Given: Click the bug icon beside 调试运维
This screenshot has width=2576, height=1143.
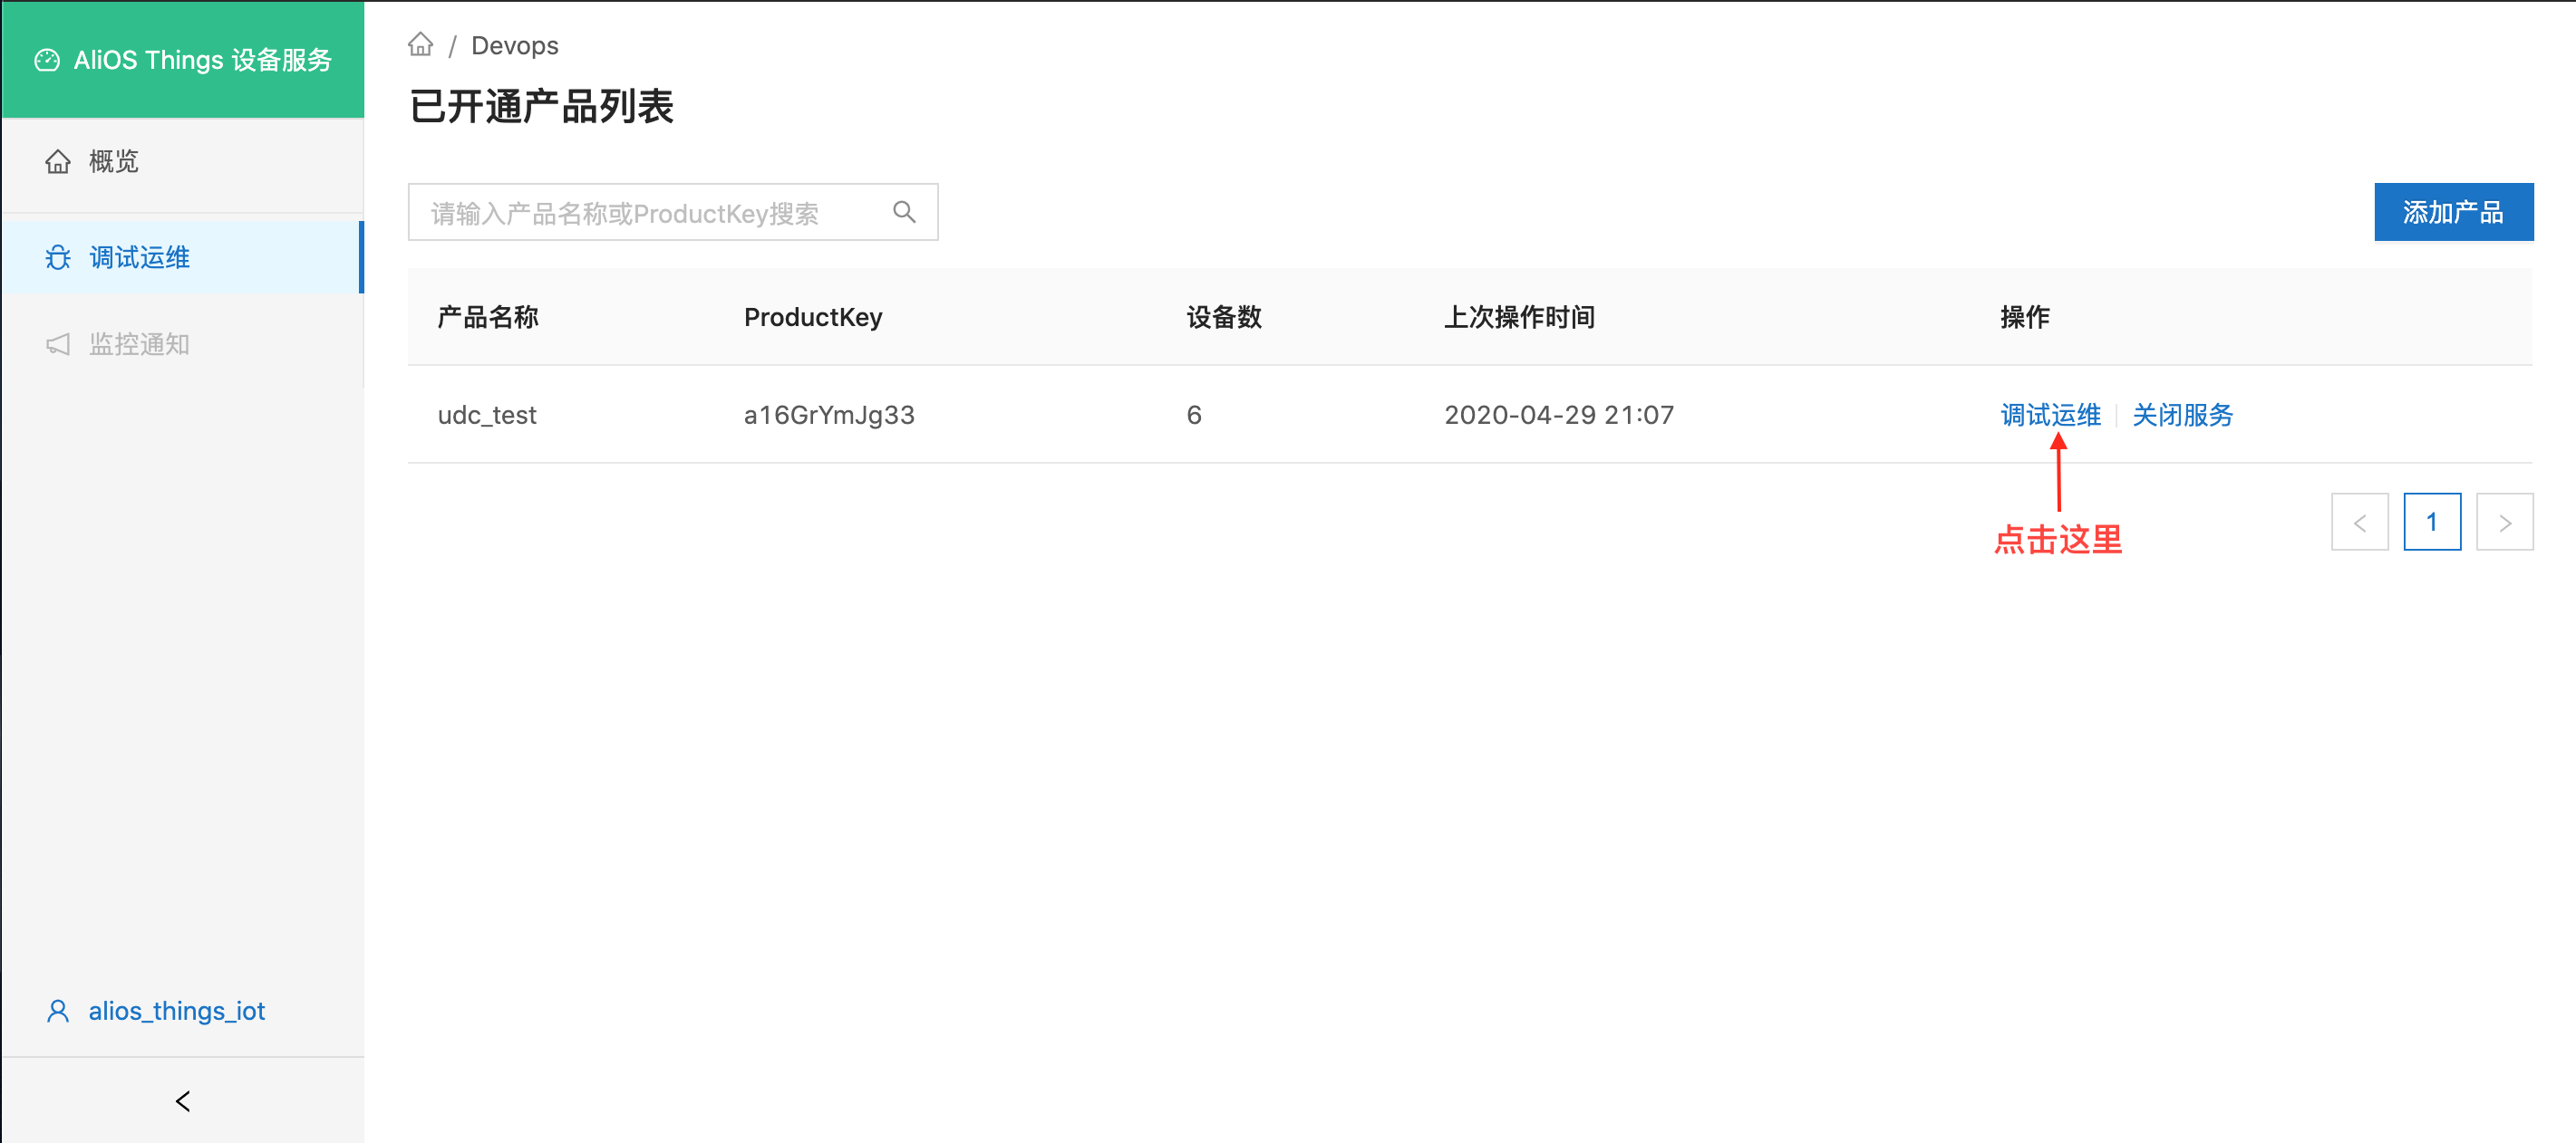Looking at the screenshot, I should point(58,258).
